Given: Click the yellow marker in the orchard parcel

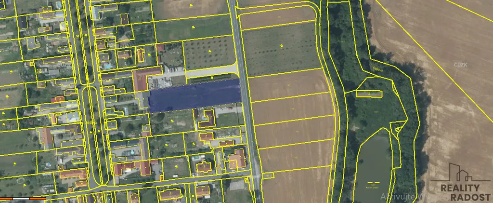Looking at the screenshot, I should click(210, 50).
